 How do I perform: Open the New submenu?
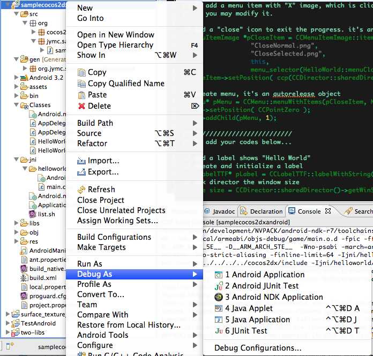pyautogui.click(x=135, y=8)
